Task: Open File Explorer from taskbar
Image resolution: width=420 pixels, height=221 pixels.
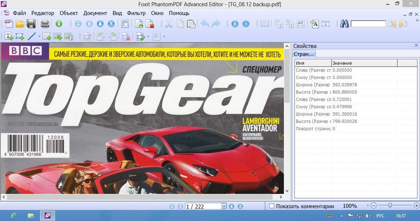Action: 30,216
